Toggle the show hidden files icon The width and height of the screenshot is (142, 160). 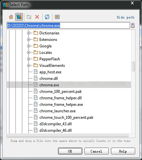57,17
